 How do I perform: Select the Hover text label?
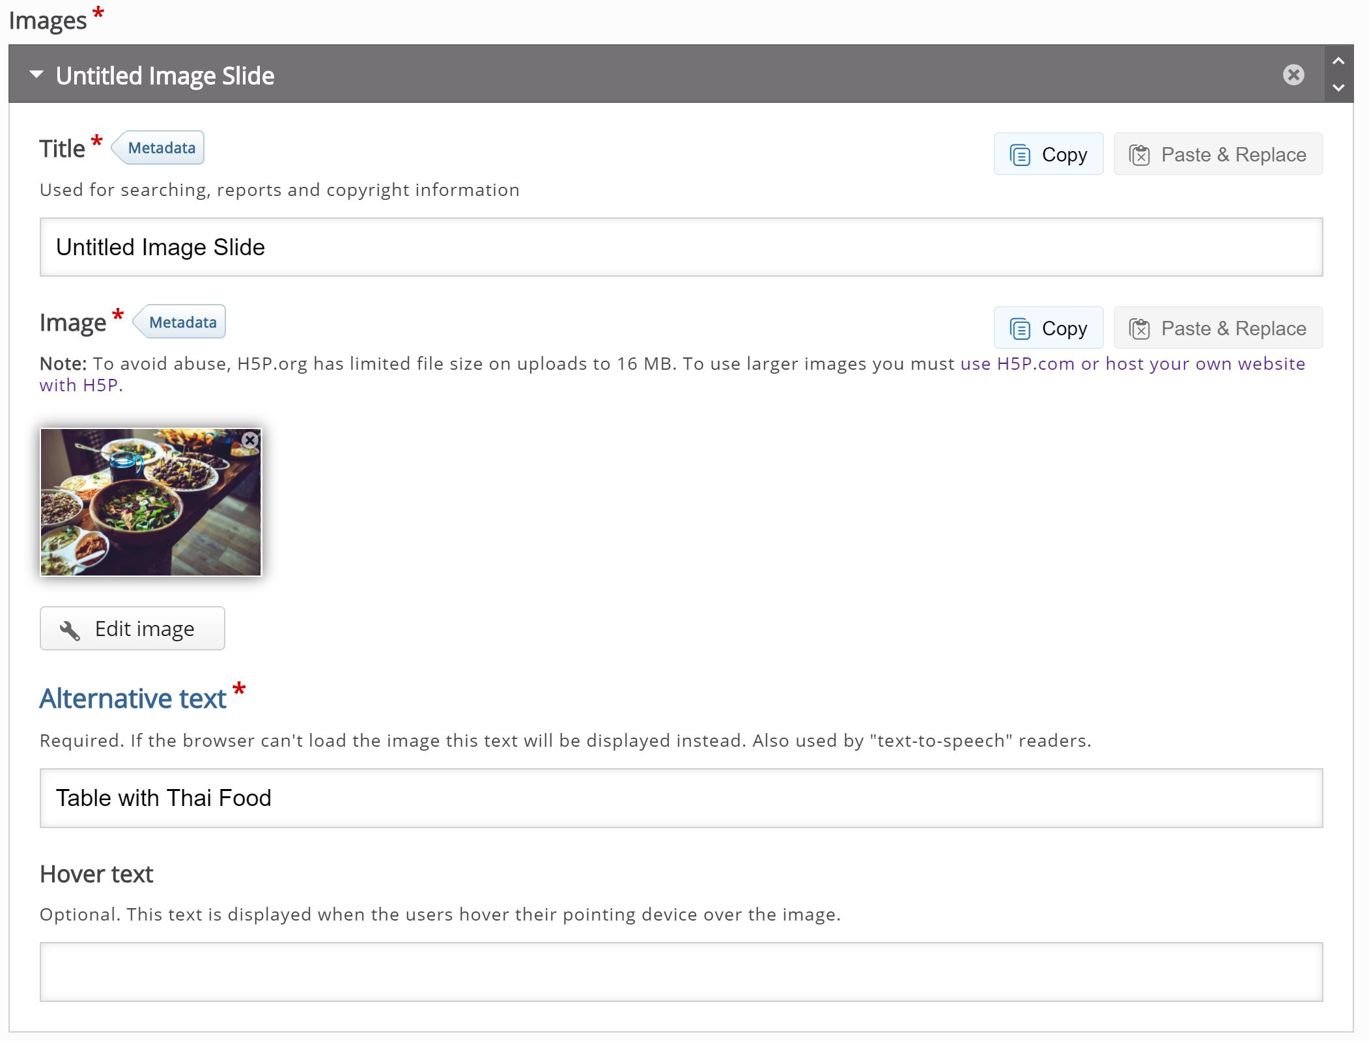point(96,874)
